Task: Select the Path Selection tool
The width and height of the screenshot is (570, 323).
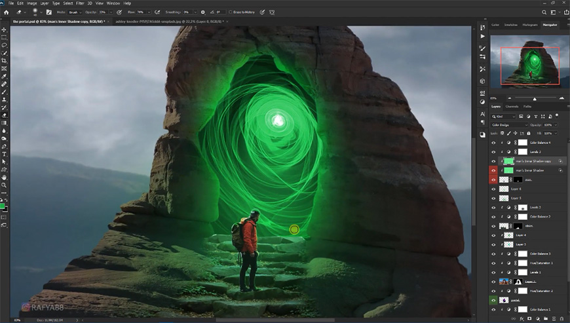Action: [x=4, y=162]
